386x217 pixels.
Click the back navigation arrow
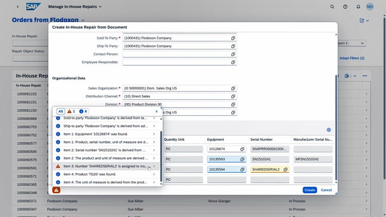pyautogui.click(x=17, y=7)
